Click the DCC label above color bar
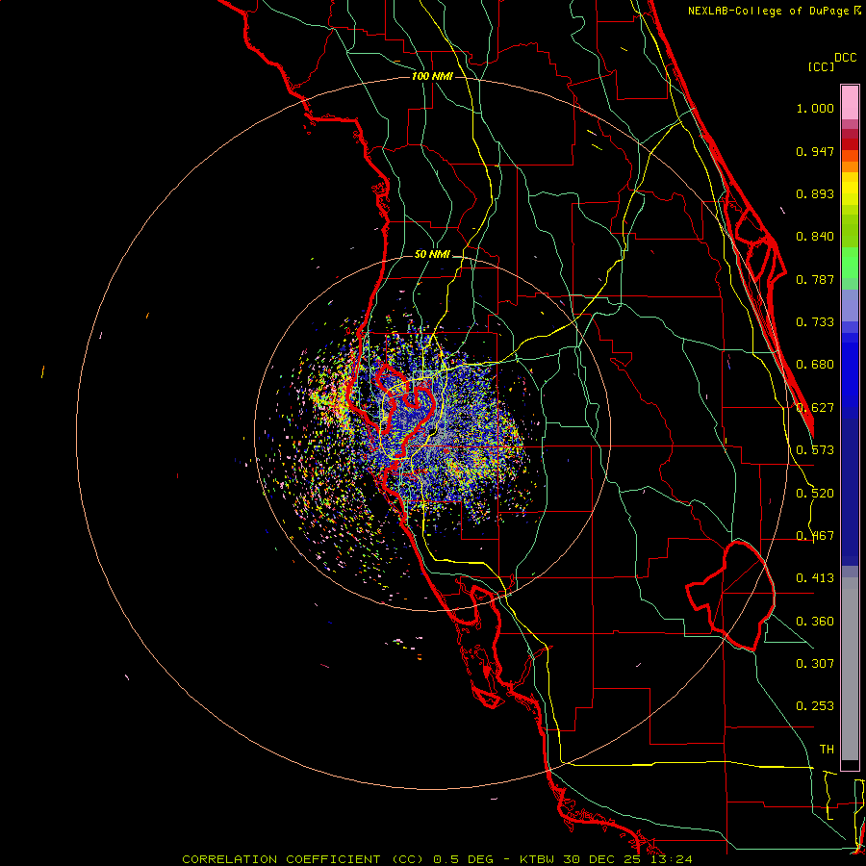866x866 pixels. [845, 58]
